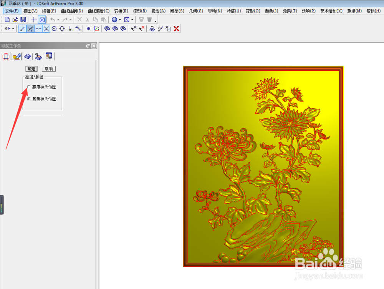The image size is (384, 289).
Task: Open the top toolbar overflow arrow
Action: pyautogui.click(x=156, y=21)
